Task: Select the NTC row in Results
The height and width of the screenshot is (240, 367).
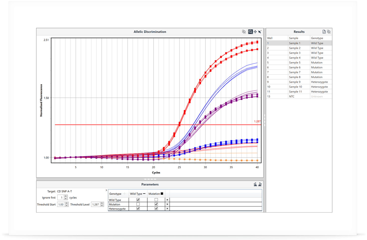Action: pyautogui.click(x=292, y=96)
